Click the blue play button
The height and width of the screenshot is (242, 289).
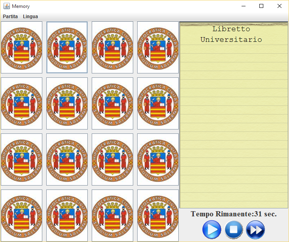[212, 229]
